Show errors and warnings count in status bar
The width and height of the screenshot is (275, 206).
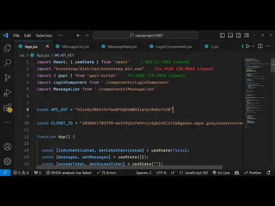tap(21, 173)
